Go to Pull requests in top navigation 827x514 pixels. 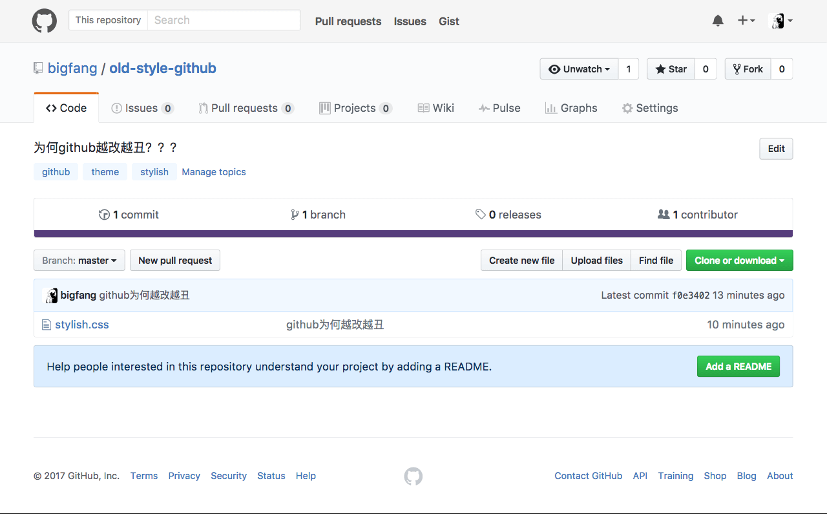[x=348, y=21]
